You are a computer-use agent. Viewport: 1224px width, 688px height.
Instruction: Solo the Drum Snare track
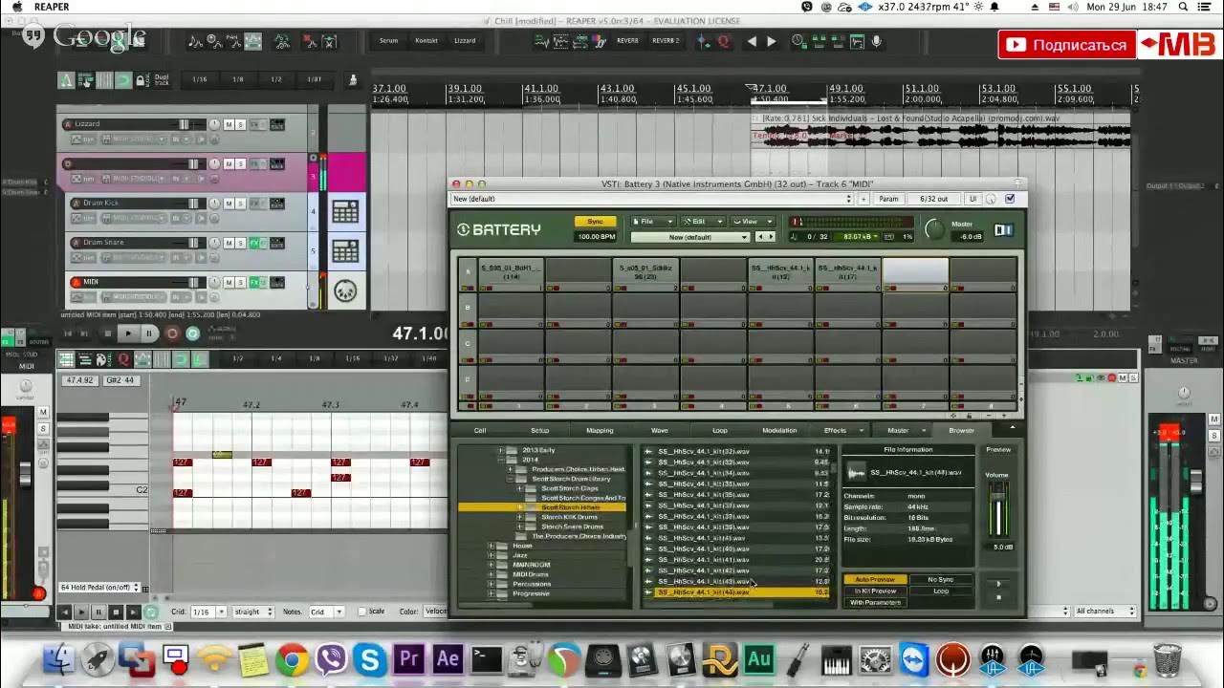(x=241, y=243)
